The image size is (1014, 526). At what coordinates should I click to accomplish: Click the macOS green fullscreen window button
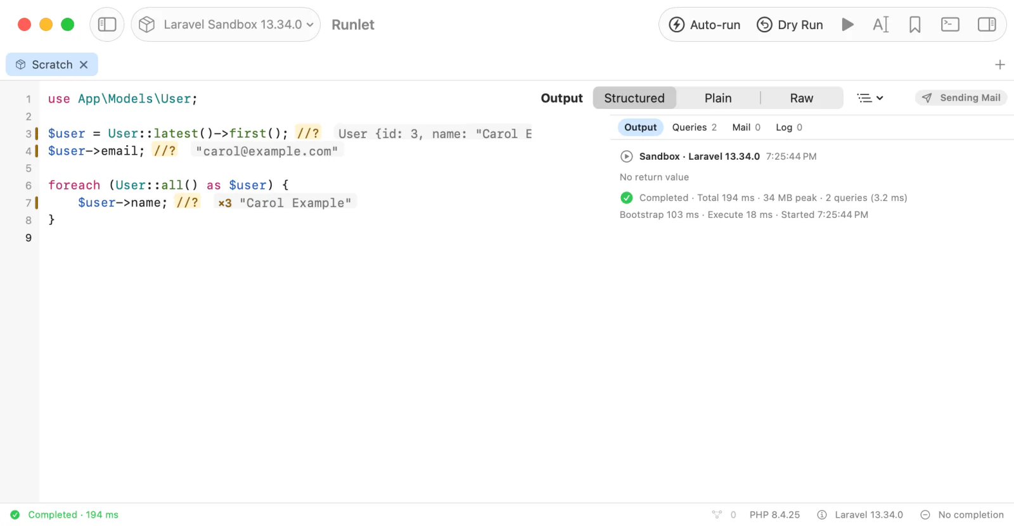tap(67, 25)
